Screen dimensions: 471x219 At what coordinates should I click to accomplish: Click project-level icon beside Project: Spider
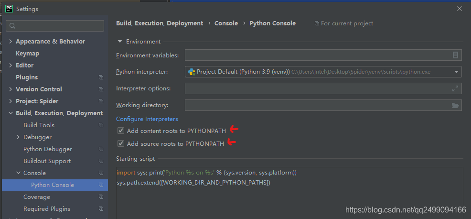(101, 101)
